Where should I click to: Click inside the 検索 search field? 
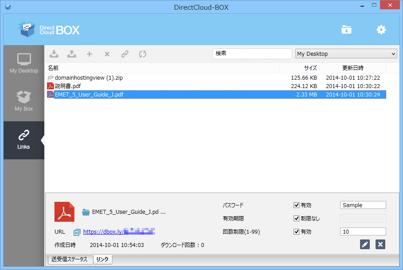[252, 53]
